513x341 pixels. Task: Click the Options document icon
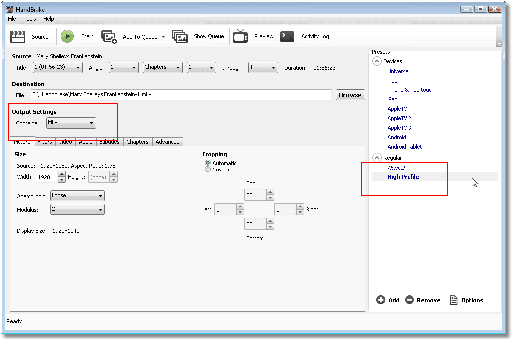(x=453, y=300)
